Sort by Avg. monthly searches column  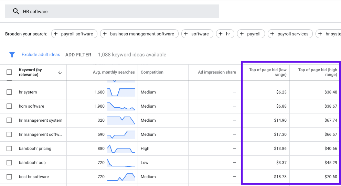pyautogui.click(x=114, y=72)
